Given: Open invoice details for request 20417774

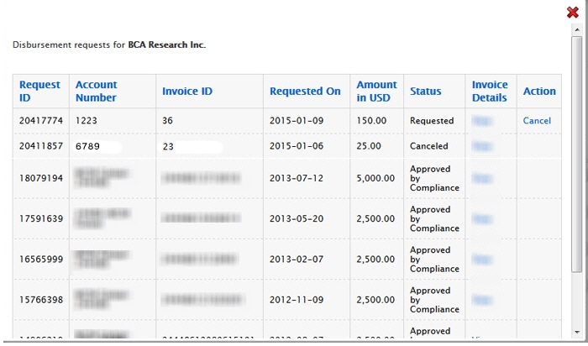Looking at the screenshot, I should pos(481,121).
